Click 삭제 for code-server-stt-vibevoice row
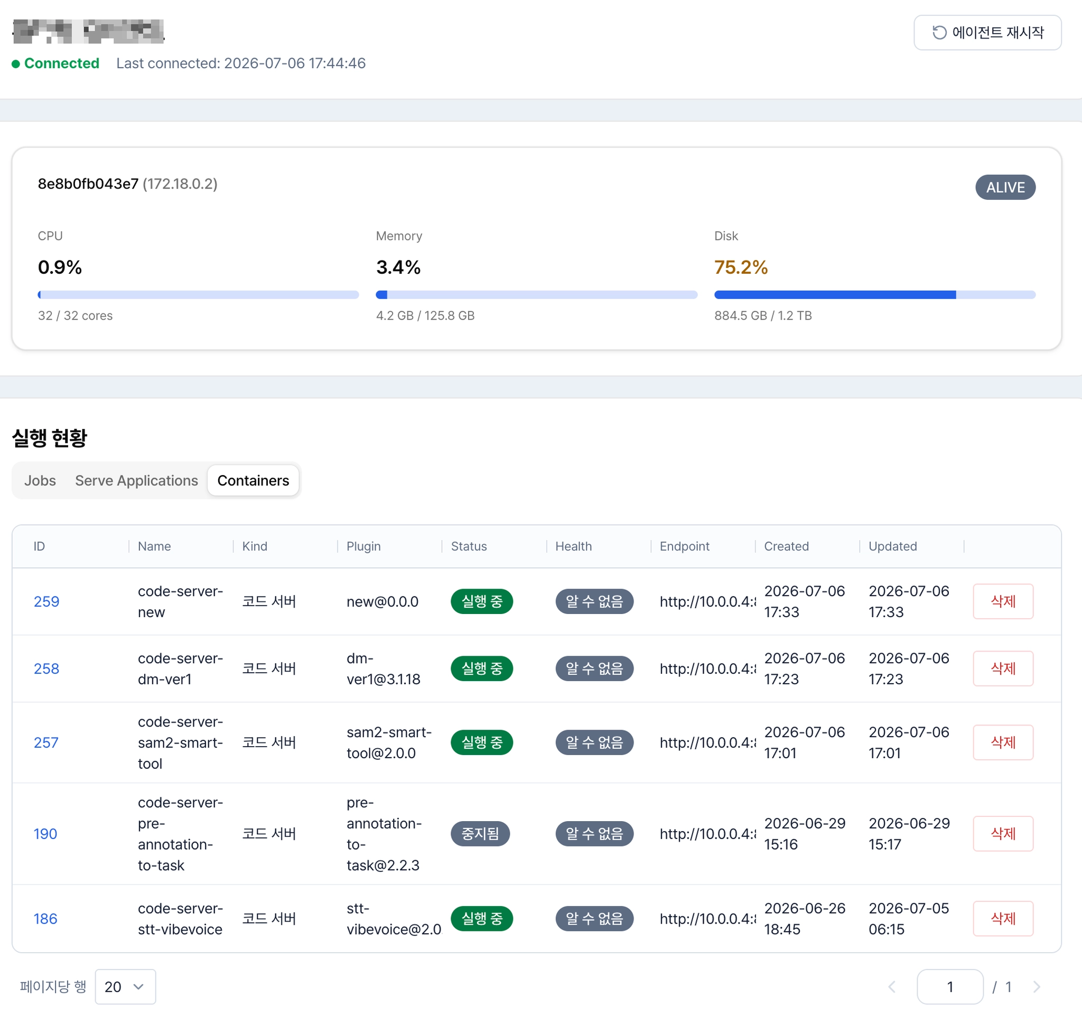The image size is (1082, 1033). coord(1003,918)
